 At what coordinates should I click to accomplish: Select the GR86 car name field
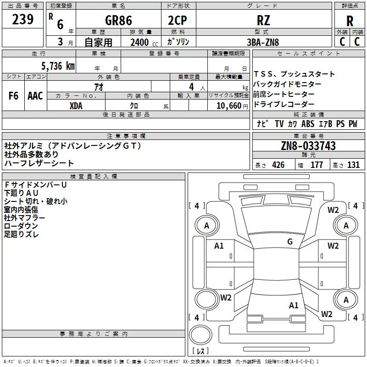(118, 20)
